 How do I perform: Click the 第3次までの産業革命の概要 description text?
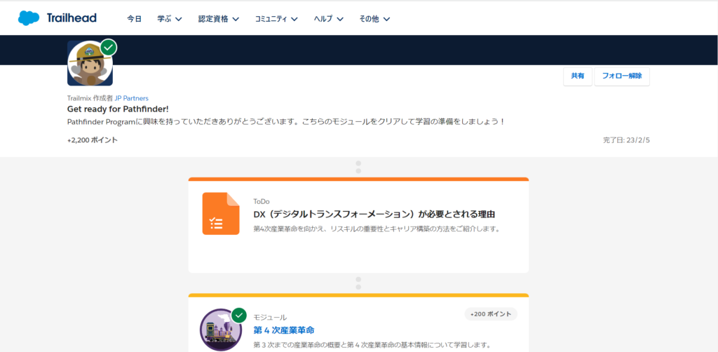click(372, 345)
